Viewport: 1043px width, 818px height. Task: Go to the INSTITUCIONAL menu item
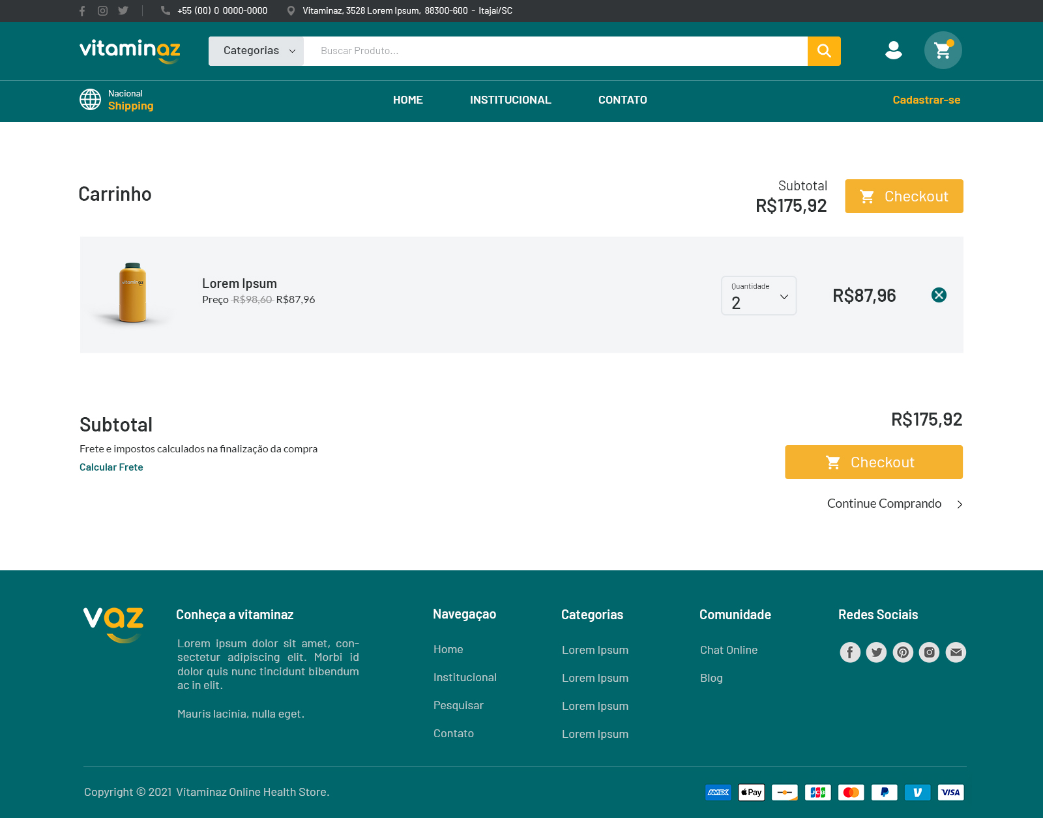pos(510,100)
